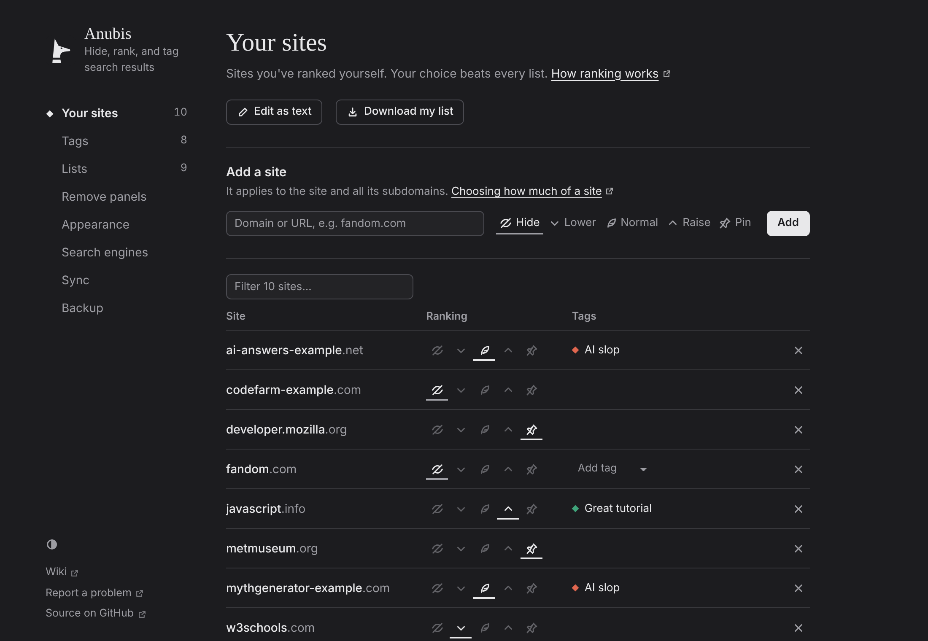Remove codefarm-example.com with its X icon

click(798, 390)
